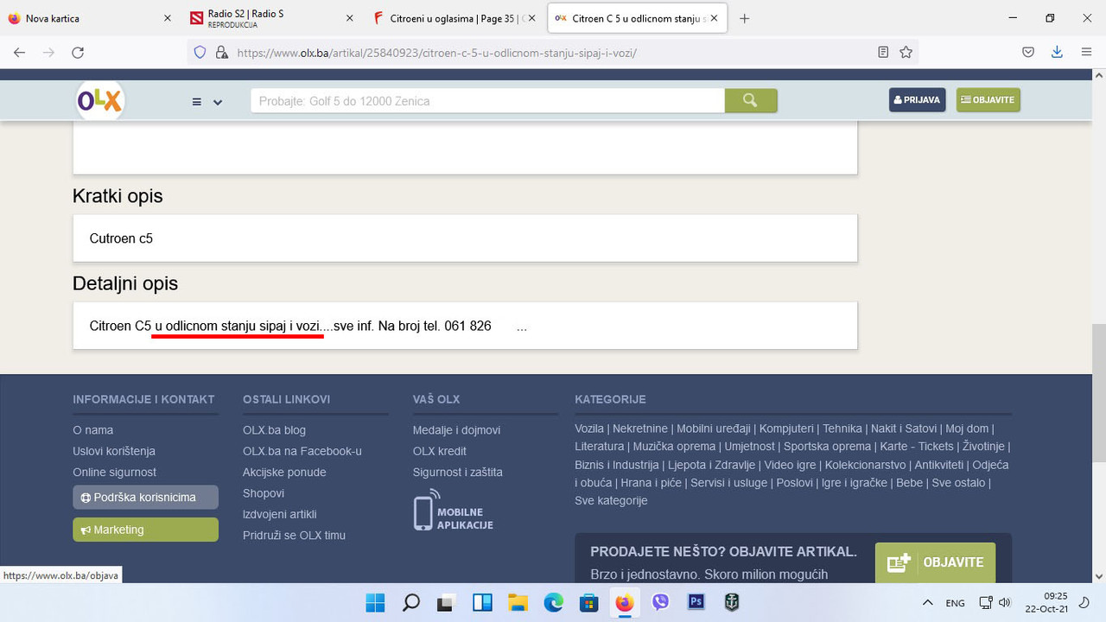Open File Explorer from taskbar

[x=518, y=602]
